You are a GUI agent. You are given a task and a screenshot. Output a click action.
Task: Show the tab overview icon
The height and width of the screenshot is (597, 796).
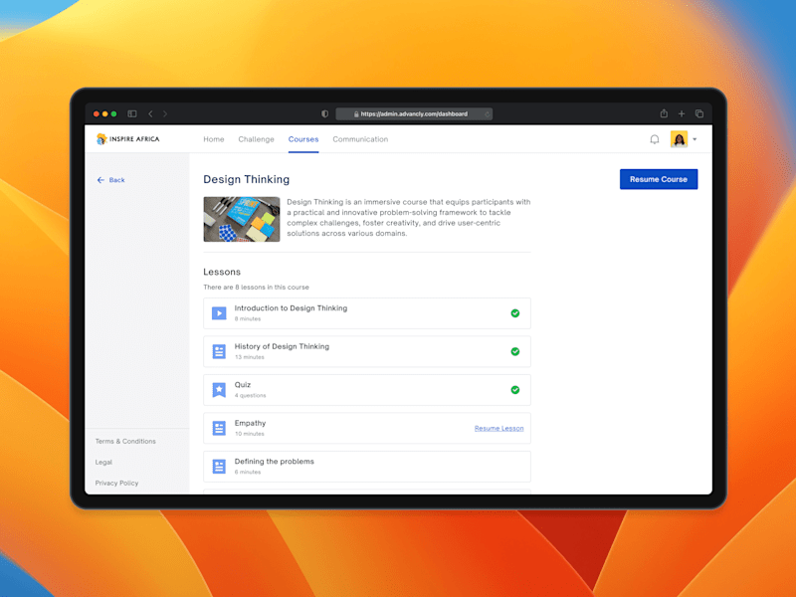pyautogui.click(x=699, y=113)
